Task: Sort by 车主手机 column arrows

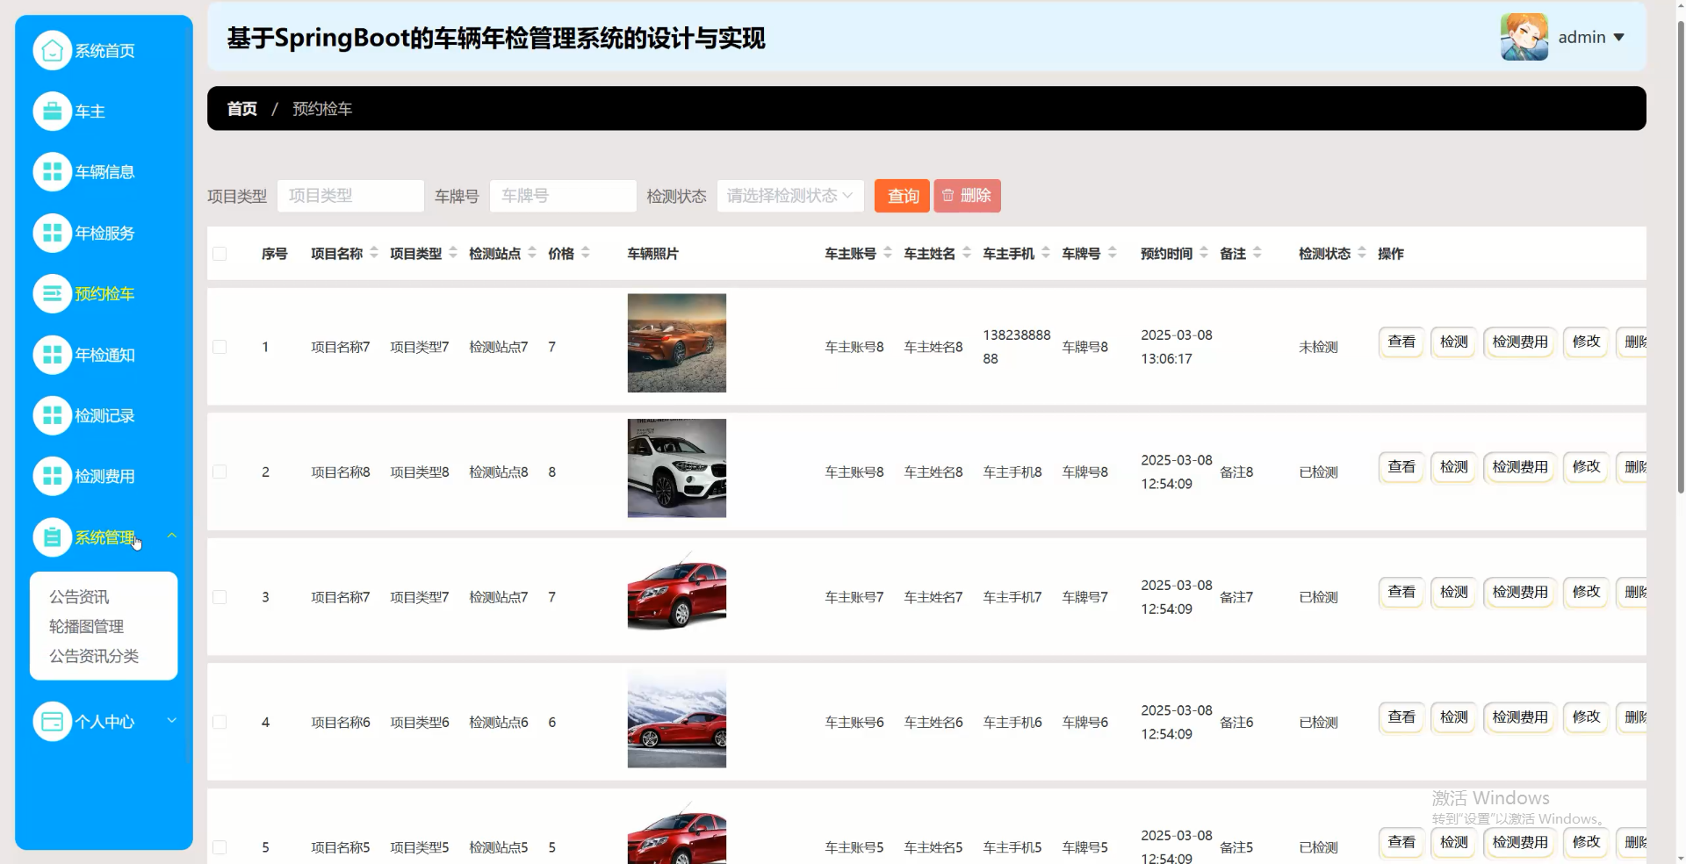Action: click(x=1046, y=253)
